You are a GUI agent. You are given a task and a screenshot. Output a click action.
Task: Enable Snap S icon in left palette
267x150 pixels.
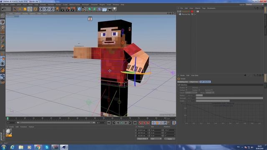[x=3, y=64]
